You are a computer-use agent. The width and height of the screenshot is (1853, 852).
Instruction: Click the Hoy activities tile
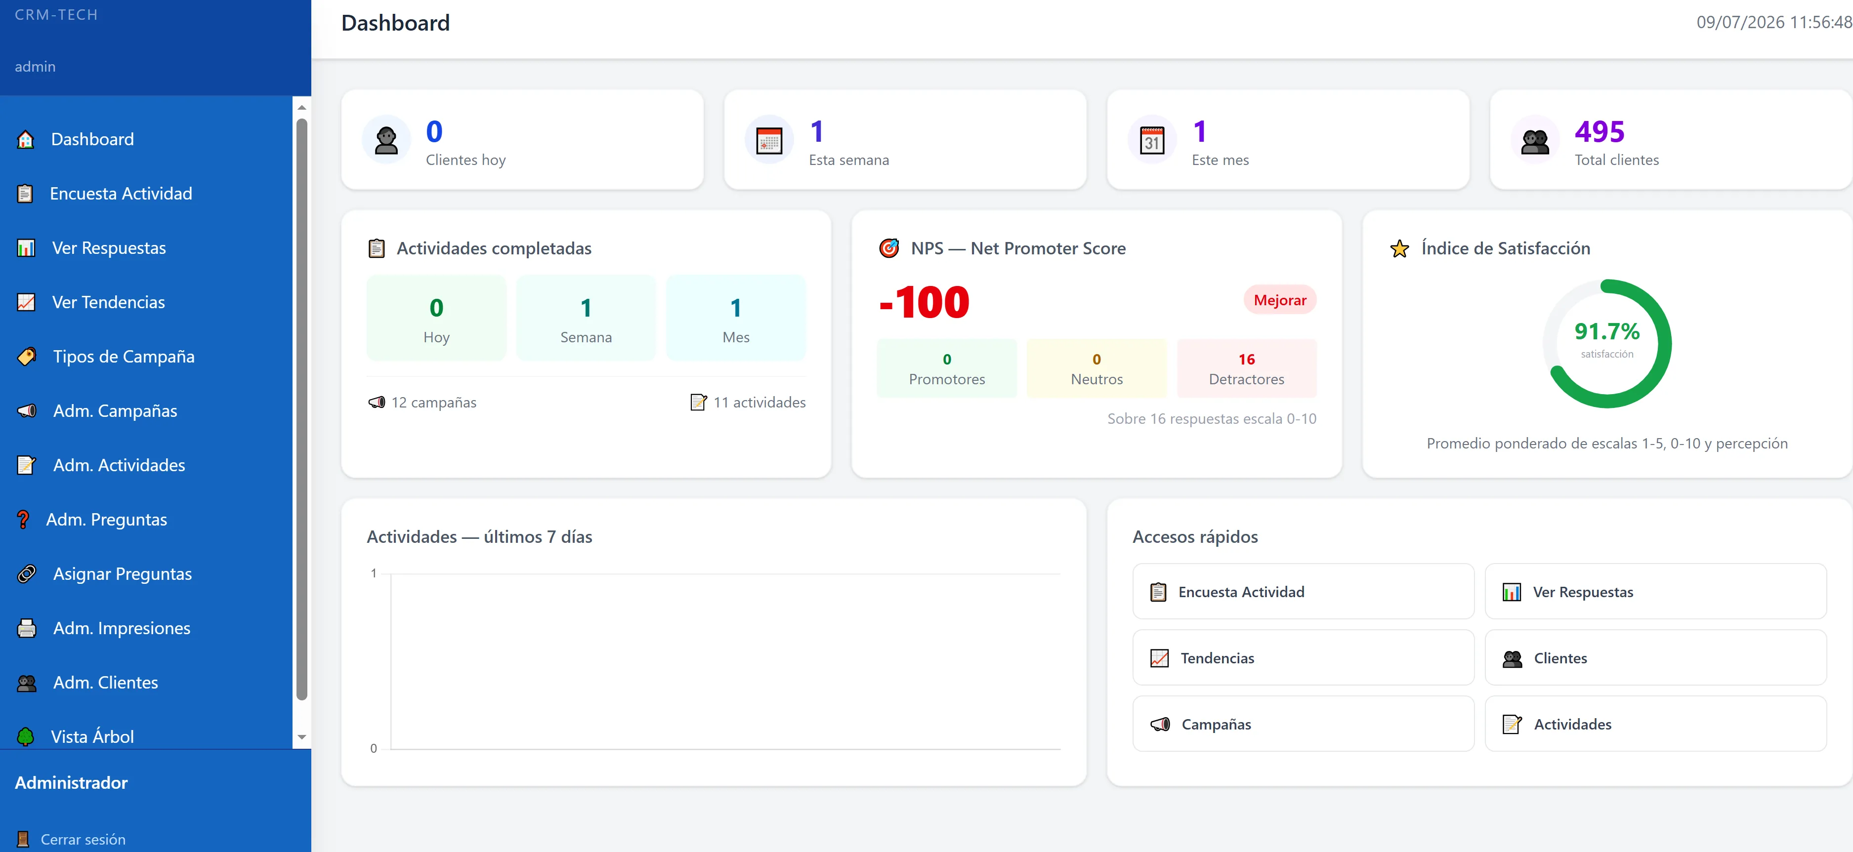[436, 318]
